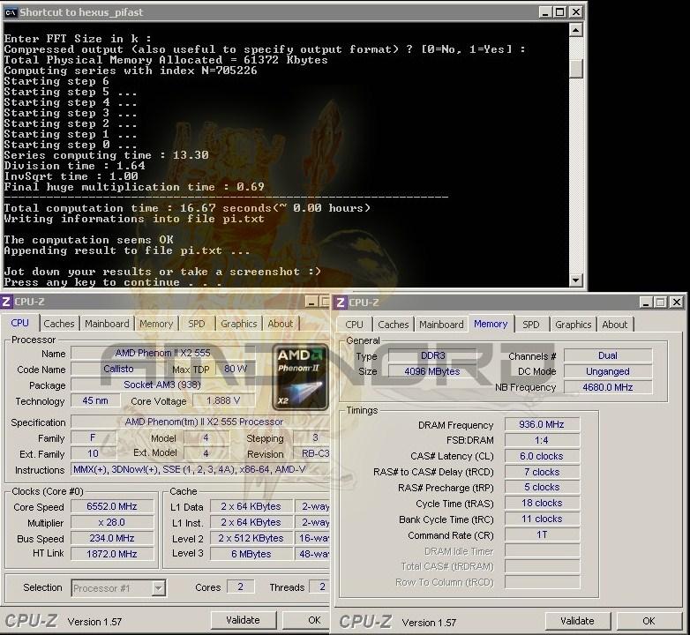Click the Level 3 cache 6 MBytes field
Screen dimensions: 690x635
point(251,554)
